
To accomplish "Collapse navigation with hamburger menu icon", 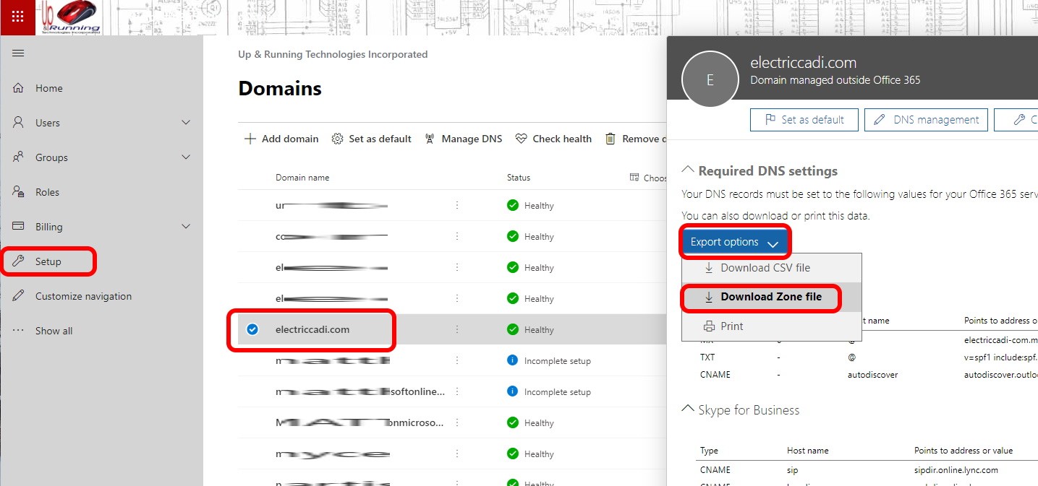I will tap(19, 53).
